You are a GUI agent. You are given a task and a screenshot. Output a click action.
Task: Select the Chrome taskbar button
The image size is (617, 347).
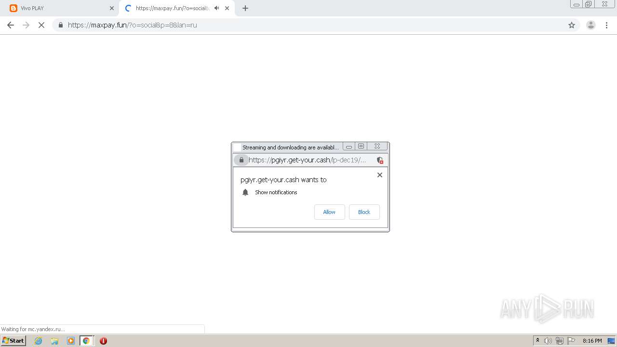[86, 341]
